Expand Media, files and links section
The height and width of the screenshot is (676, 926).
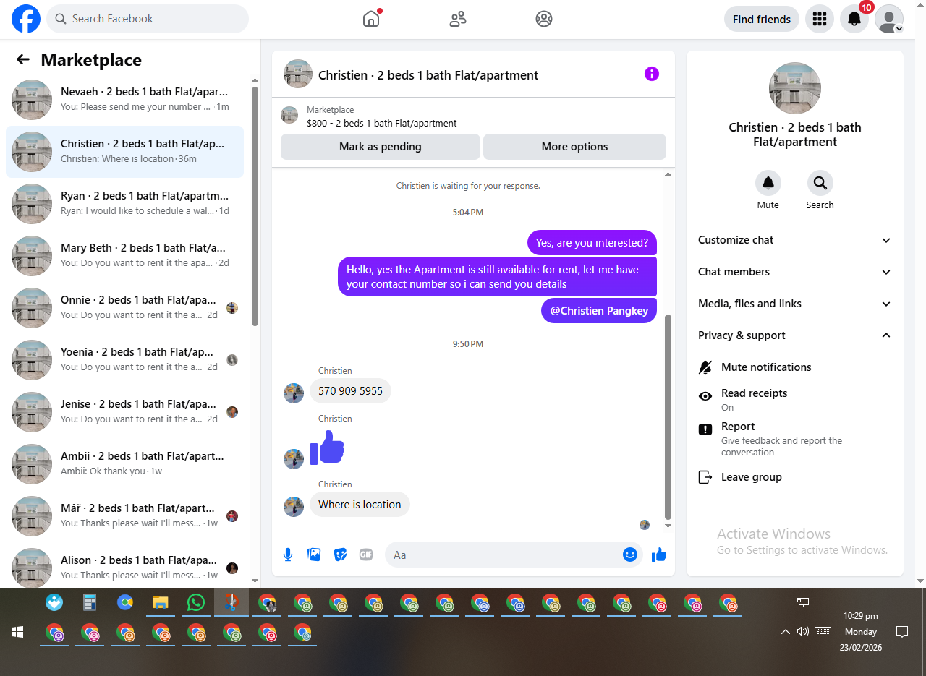[795, 304]
